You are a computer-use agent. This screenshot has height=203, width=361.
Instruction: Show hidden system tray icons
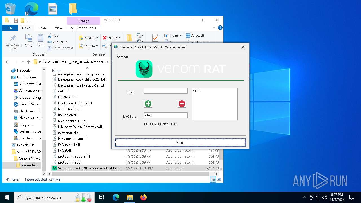(x=304, y=197)
